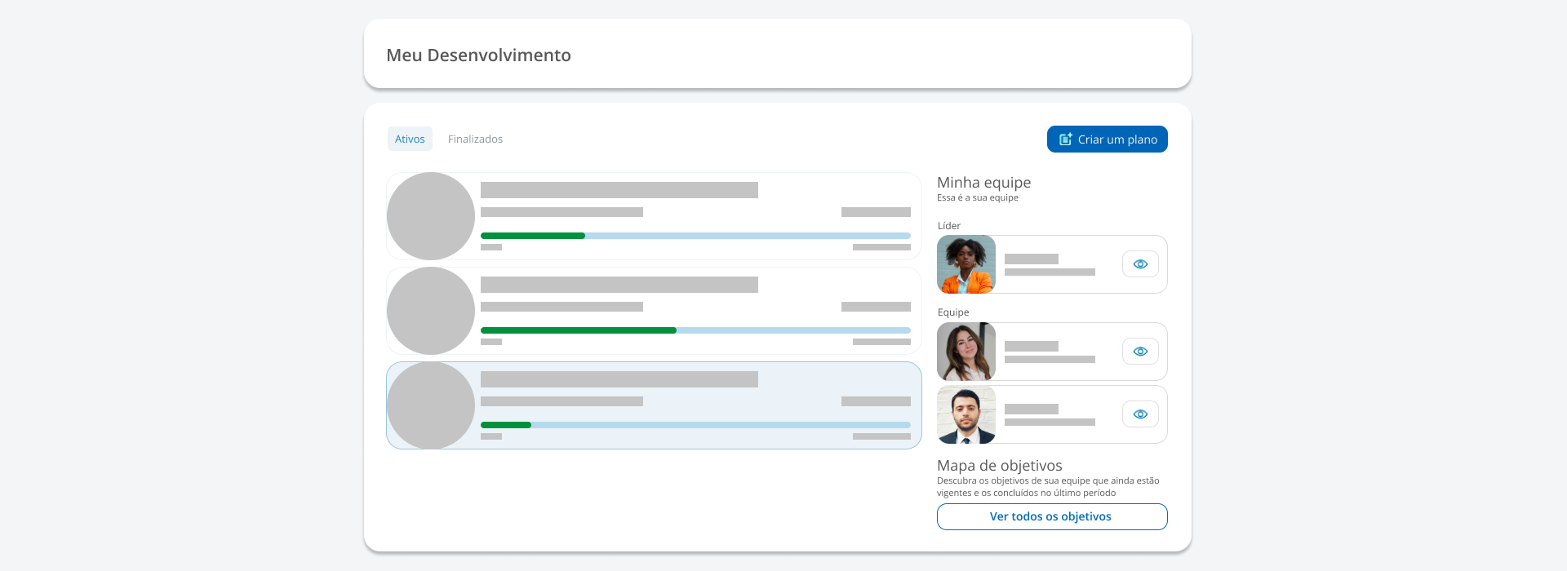Click the first plan's progress bar
1567x571 pixels.
[695, 236]
